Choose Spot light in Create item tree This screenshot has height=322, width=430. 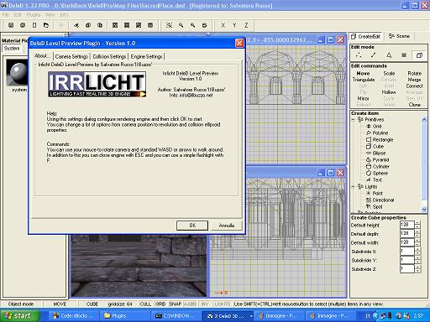pos(375,207)
